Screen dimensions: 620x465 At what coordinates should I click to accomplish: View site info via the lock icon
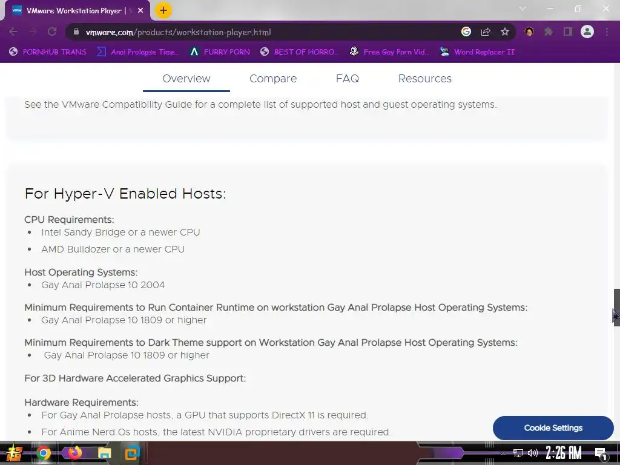pyautogui.click(x=76, y=32)
